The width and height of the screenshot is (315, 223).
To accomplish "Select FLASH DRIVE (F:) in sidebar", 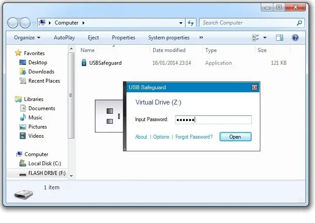I will (x=47, y=173).
